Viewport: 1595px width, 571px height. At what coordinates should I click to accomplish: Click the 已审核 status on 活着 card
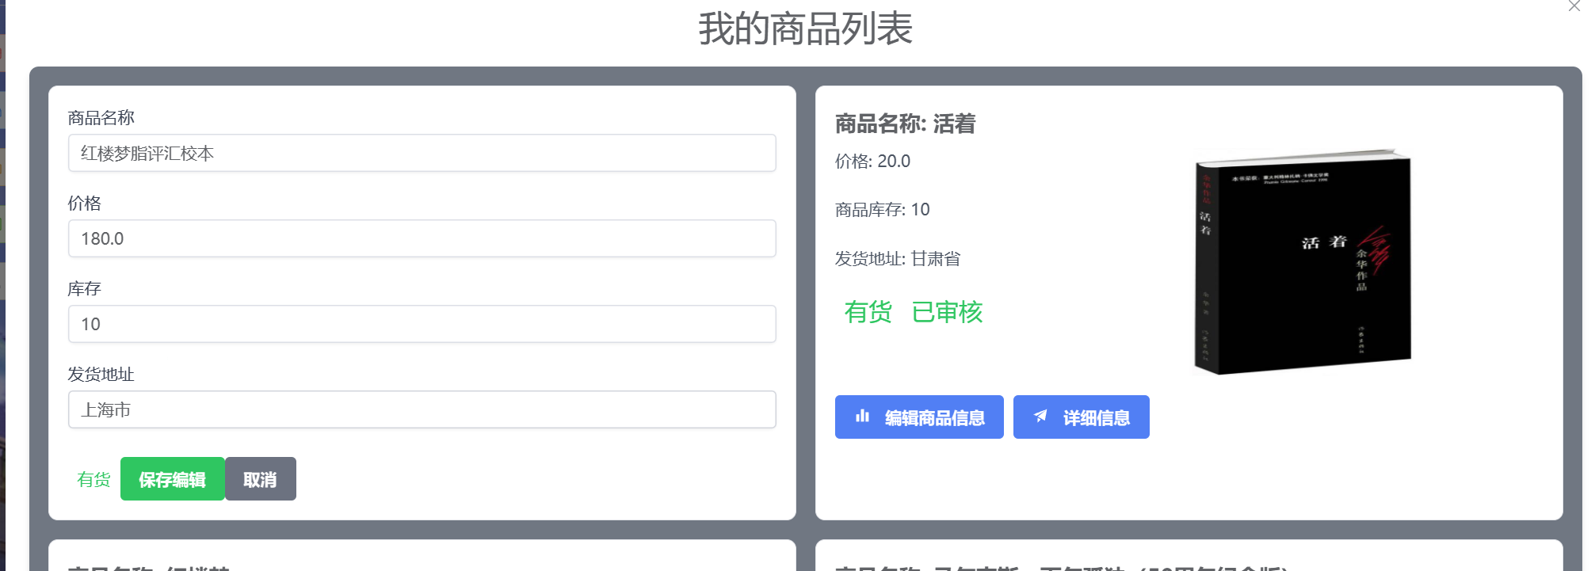point(947,312)
